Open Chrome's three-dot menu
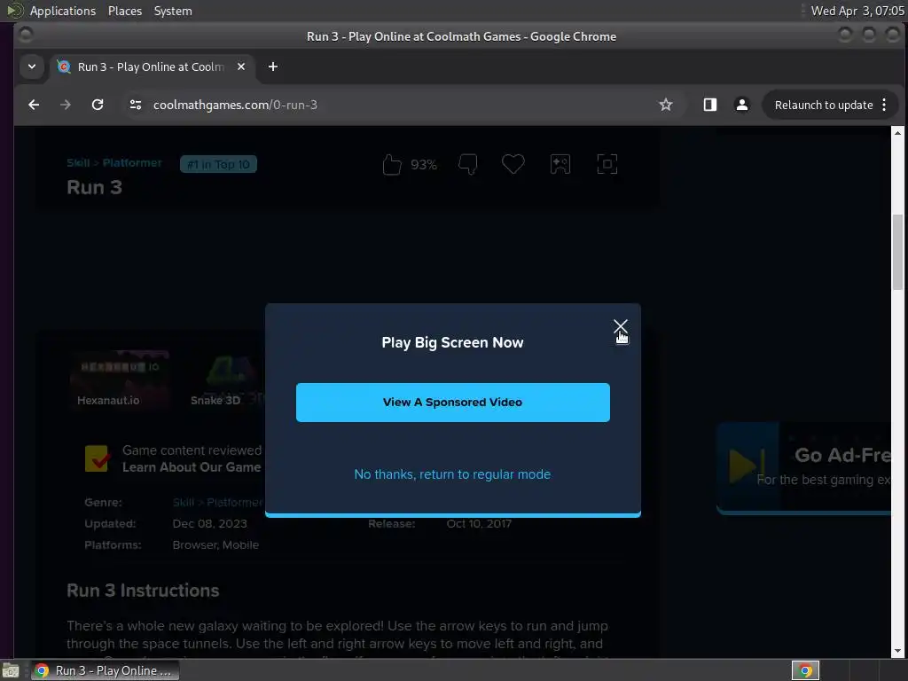Screen dimensions: 908x681 coord(884,105)
